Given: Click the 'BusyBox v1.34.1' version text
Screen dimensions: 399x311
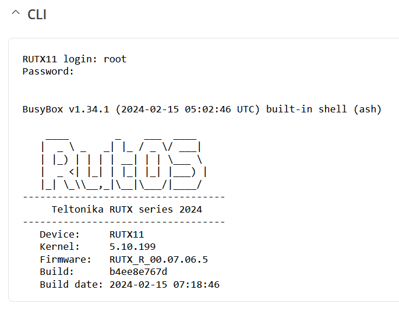Looking at the screenshot, I should pos(66,109).
